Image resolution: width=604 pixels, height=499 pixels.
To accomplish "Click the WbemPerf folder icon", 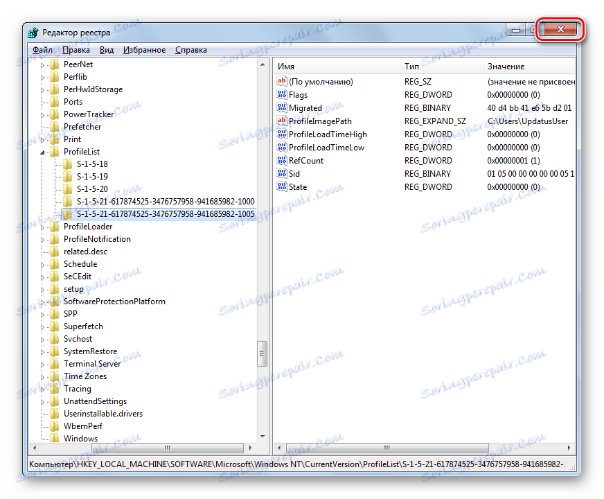I will [x=55, y=426].
